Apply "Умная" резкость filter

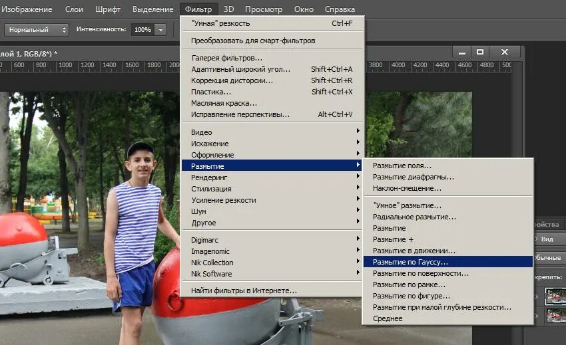(272, 23)
